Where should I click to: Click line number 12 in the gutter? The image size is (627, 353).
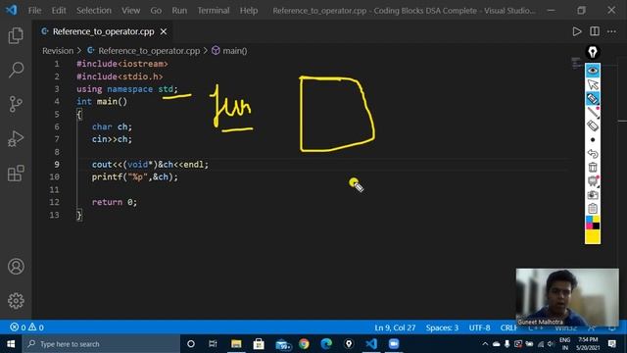click(55, 202)
